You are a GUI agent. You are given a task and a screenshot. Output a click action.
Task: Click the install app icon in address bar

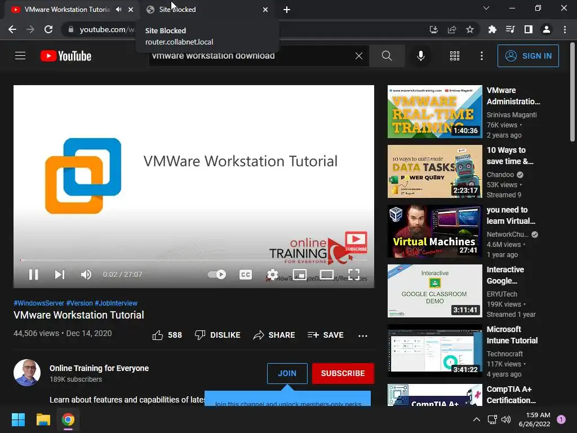(x=433, y=29)
